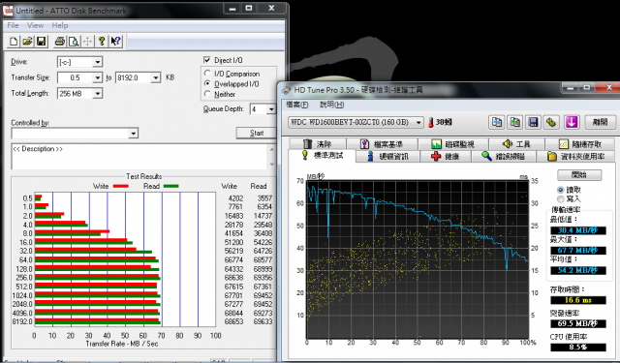Image resolution: width=620 pixels, height=363 pixels.
Task: Select the Neither radio option
Action: [207, 94]
